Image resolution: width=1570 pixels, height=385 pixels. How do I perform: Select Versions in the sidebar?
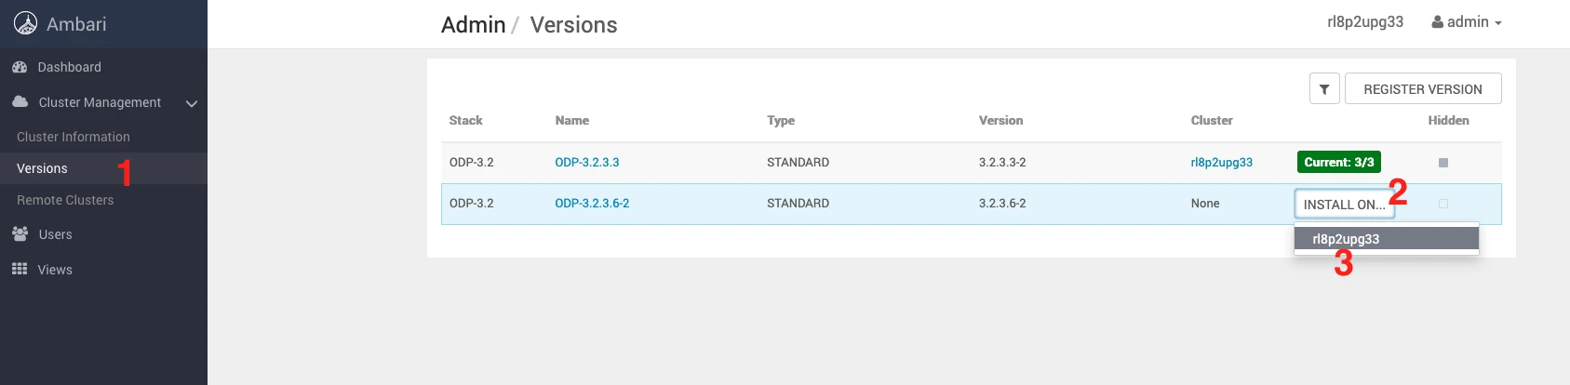(x=42, y=168)
